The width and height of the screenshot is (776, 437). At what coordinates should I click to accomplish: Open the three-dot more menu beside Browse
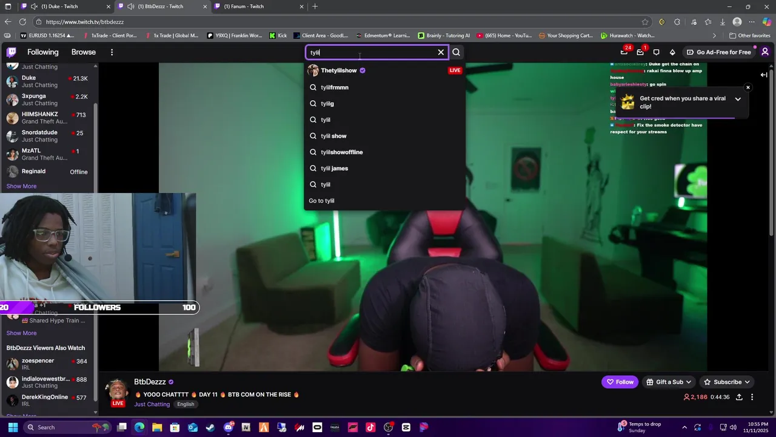(112, 52)
